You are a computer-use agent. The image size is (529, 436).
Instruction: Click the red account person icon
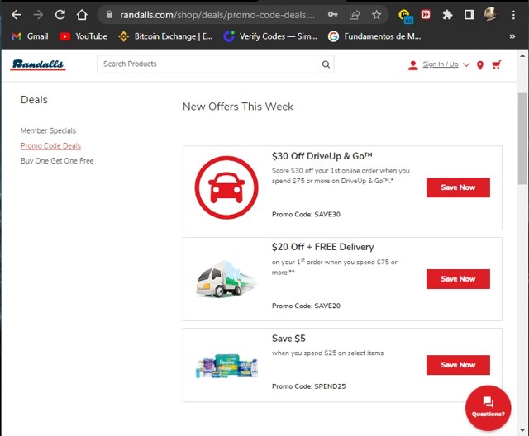pyautogui.click(x=412, y=65)
